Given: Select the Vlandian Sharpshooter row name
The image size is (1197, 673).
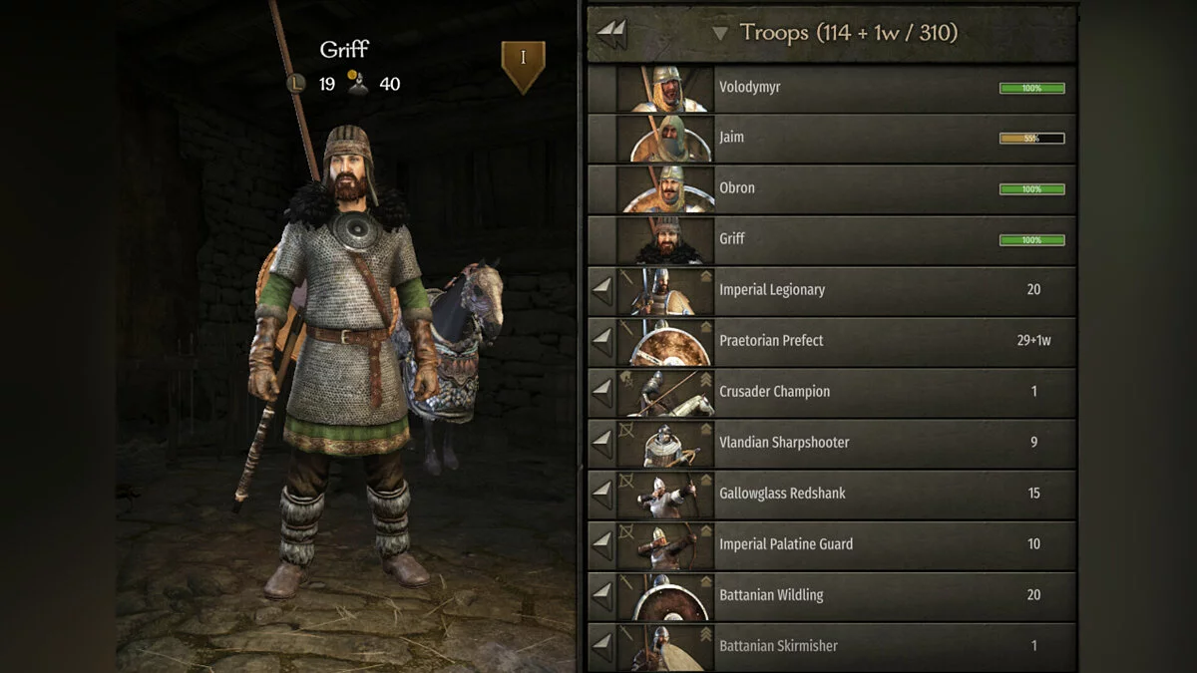Looking at the screenshot, I should [784, 443].
